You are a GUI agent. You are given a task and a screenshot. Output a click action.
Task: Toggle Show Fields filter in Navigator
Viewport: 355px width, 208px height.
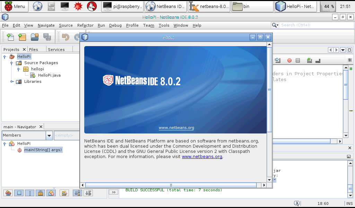point(19,193)
